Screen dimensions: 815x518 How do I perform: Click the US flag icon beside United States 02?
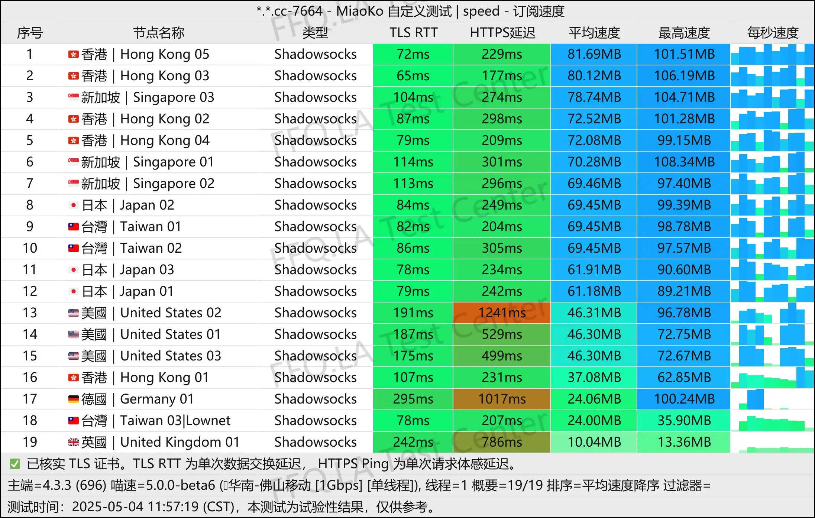pos(74,313)
